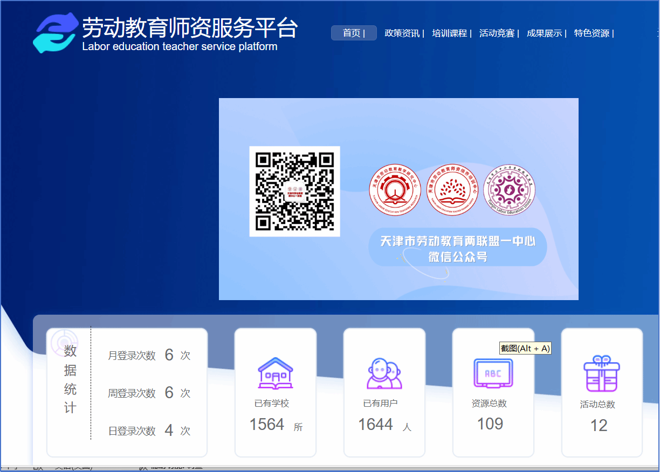Open the 成果展示 navigation item
Image resolution: width=660 pixels, height=472 pixels.
545,33
